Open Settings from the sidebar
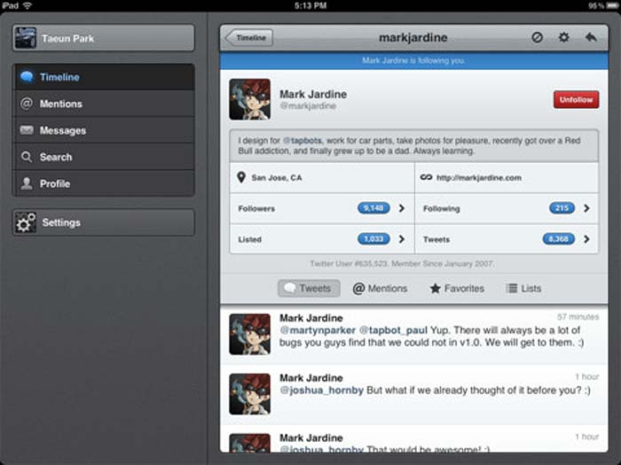The image size is (621, 465). (x=104, y=222)
